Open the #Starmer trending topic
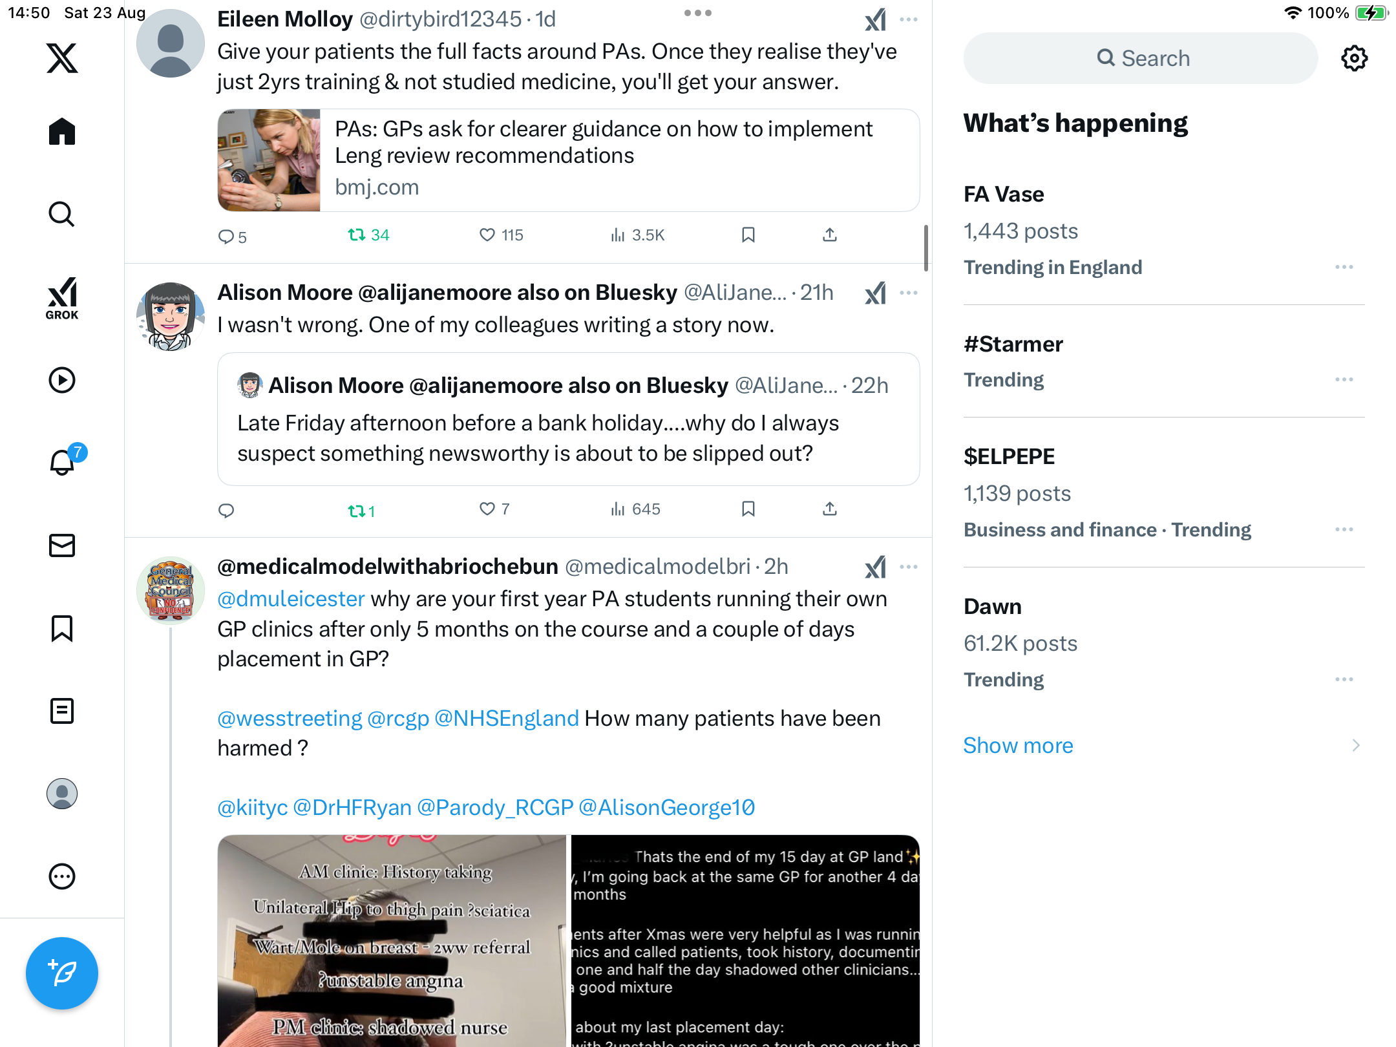The width and height of the screenshot is (1396, 1047). [x=1013, y=344]
